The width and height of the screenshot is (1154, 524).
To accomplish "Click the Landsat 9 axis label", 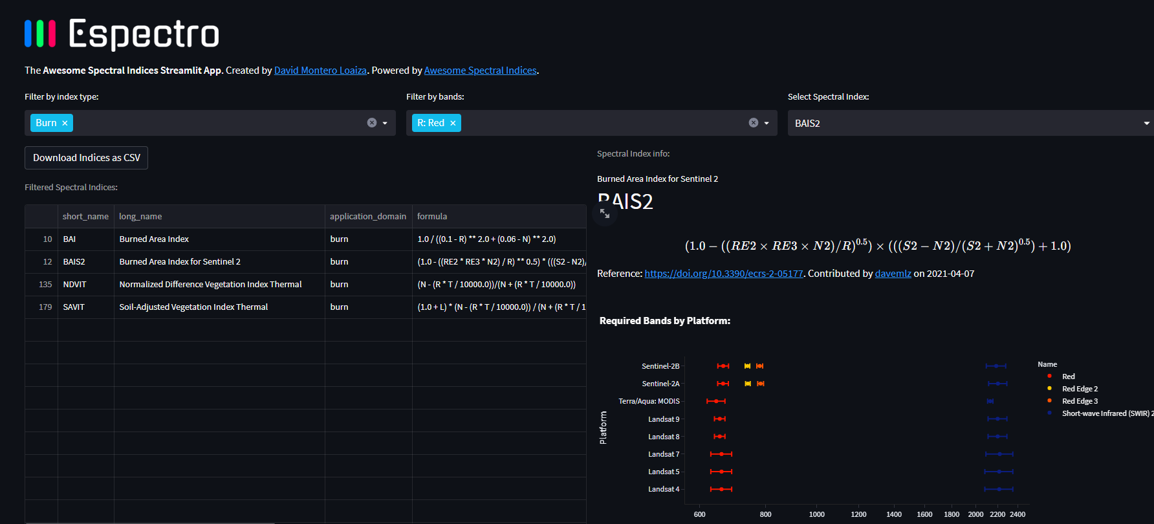I will coord(664,419).
